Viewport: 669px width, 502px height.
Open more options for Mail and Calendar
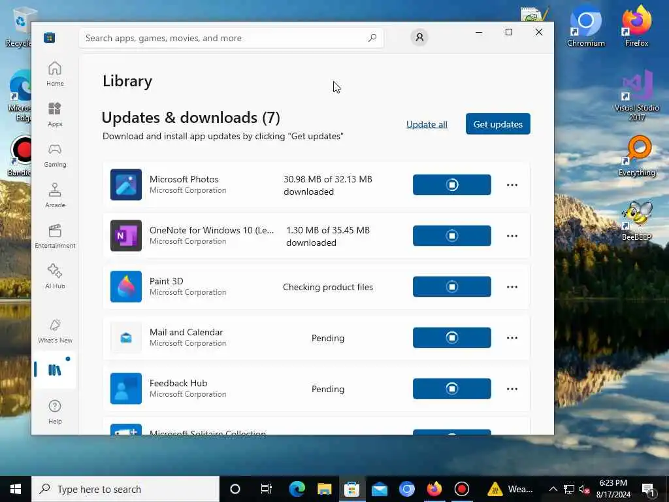coord(512,338)
